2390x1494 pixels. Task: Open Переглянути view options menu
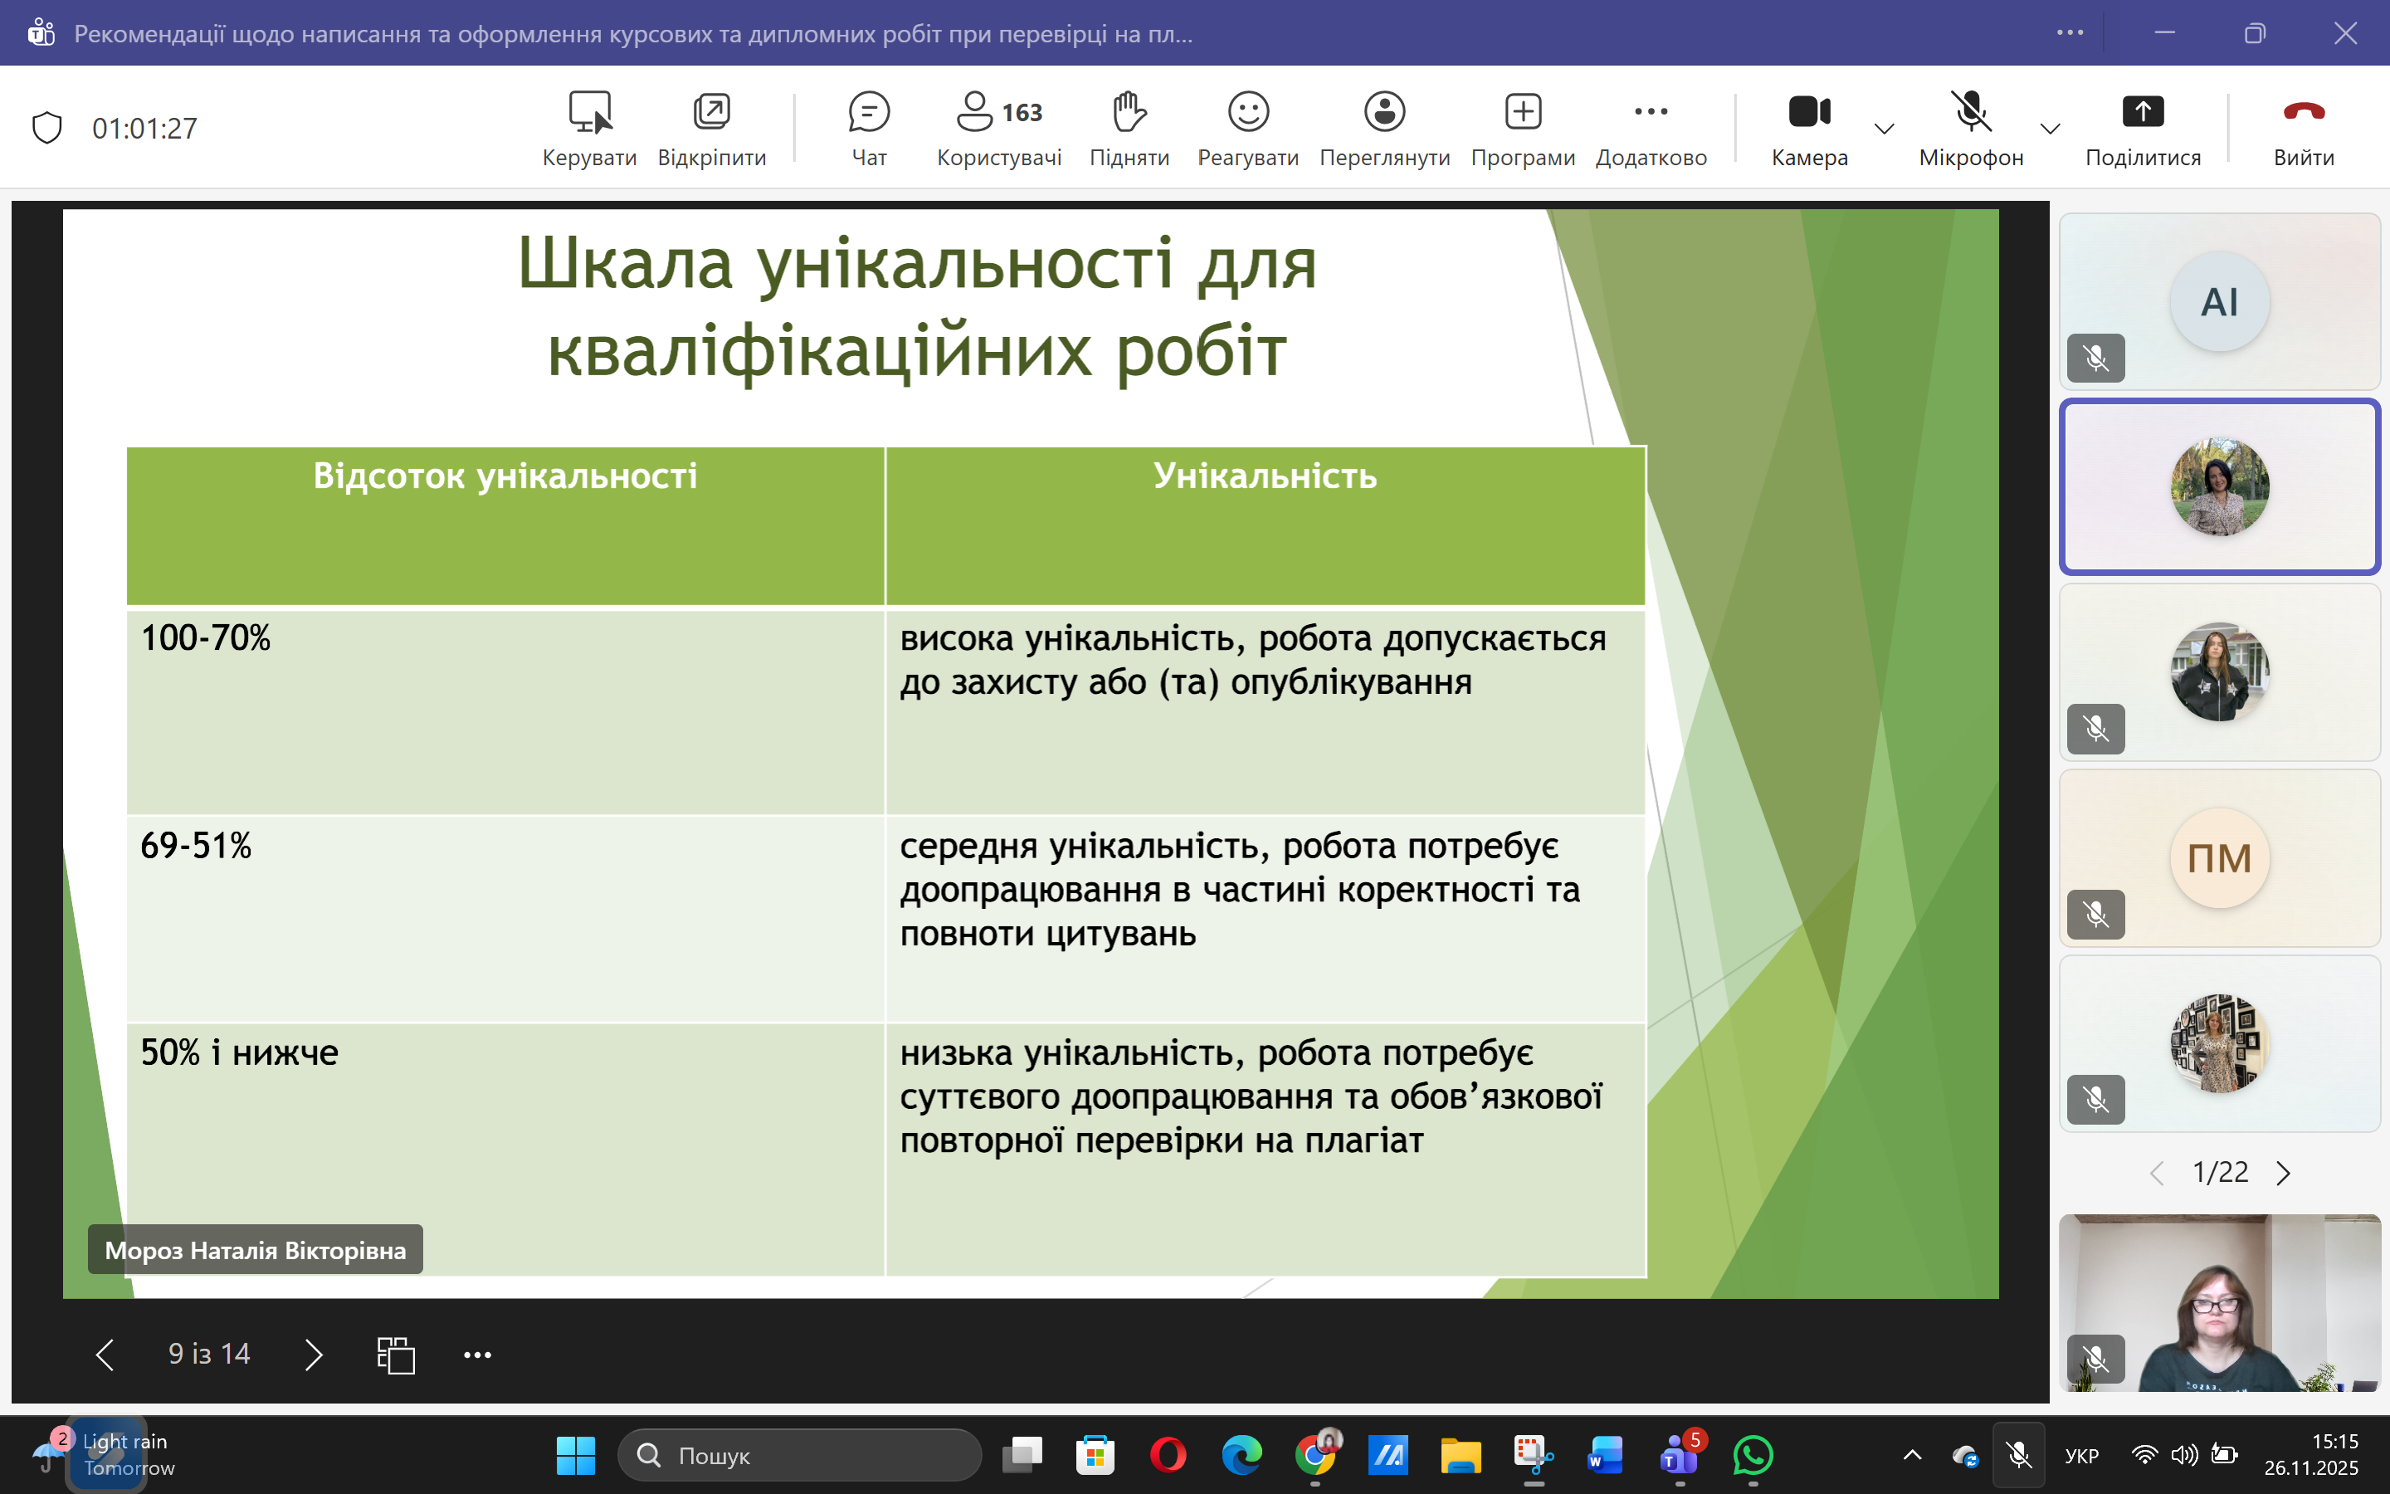(1383, 113)
